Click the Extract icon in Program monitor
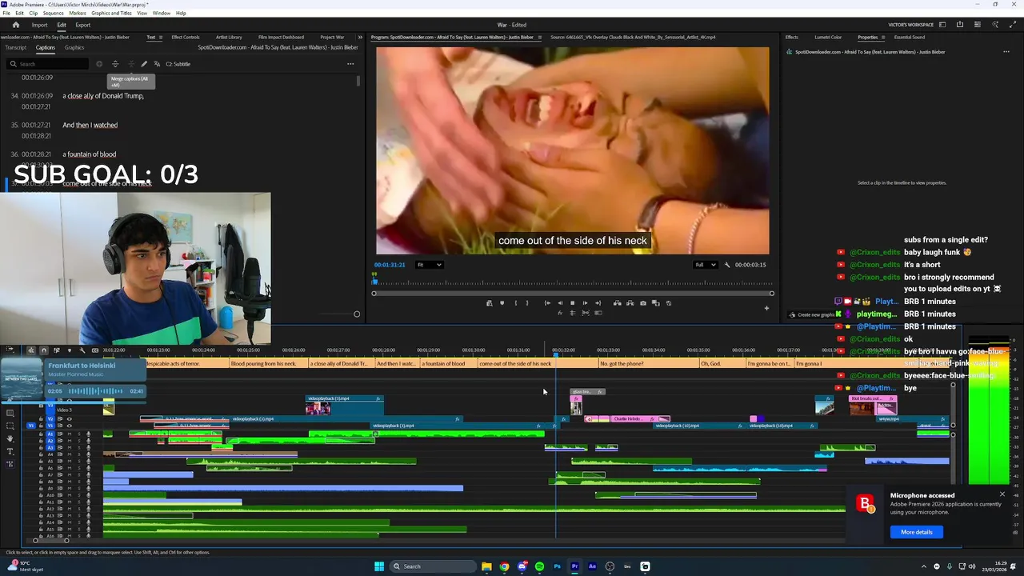Screen dimensions: 1024x576 630,303
